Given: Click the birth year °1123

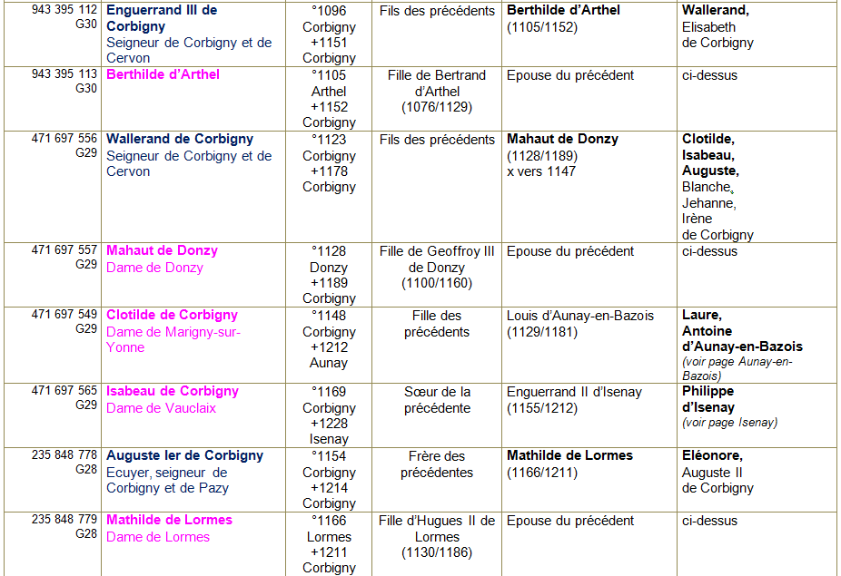Looking at the screenshot, I should pos(329,140).
